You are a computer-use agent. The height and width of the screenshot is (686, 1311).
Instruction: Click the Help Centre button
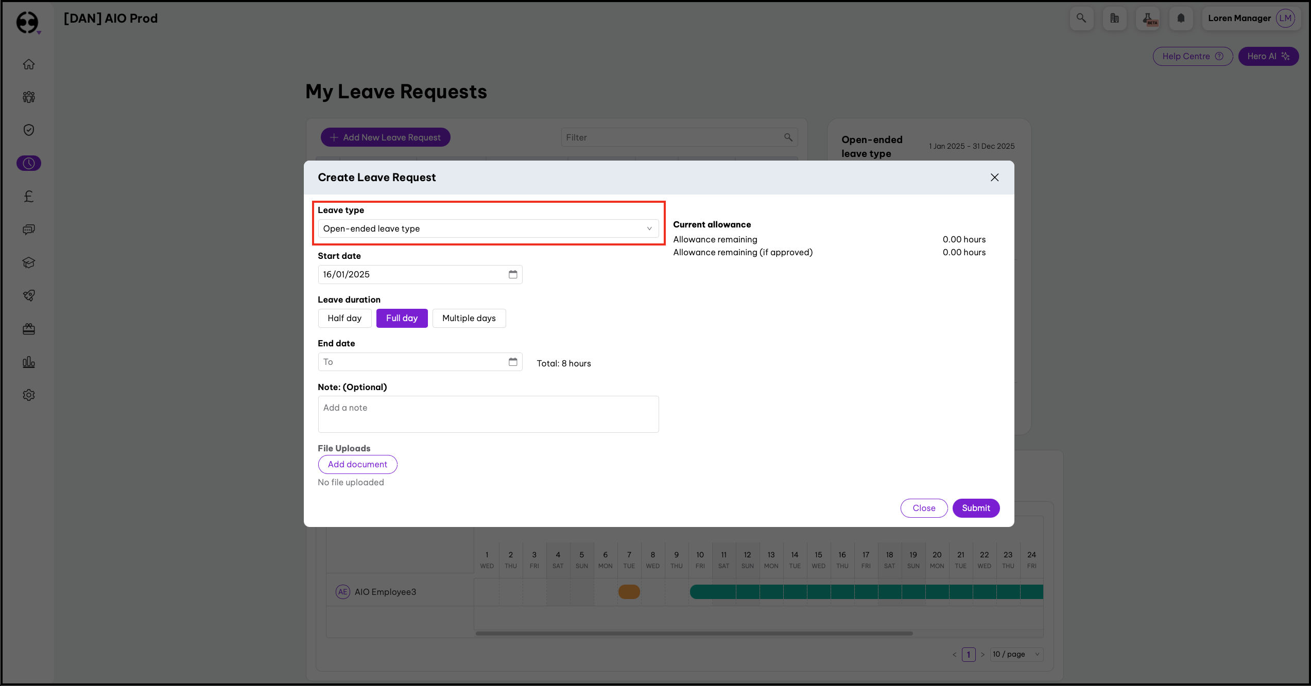tap(1192, 56)
